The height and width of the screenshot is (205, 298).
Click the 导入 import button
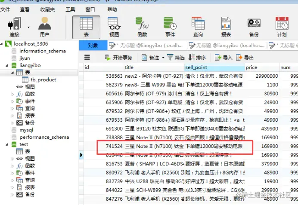[223, 58]
